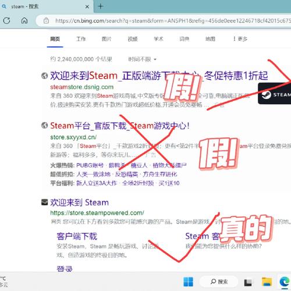Open the 方舟生存进化 sublink

pyautogui.click(x=160, y=174)
